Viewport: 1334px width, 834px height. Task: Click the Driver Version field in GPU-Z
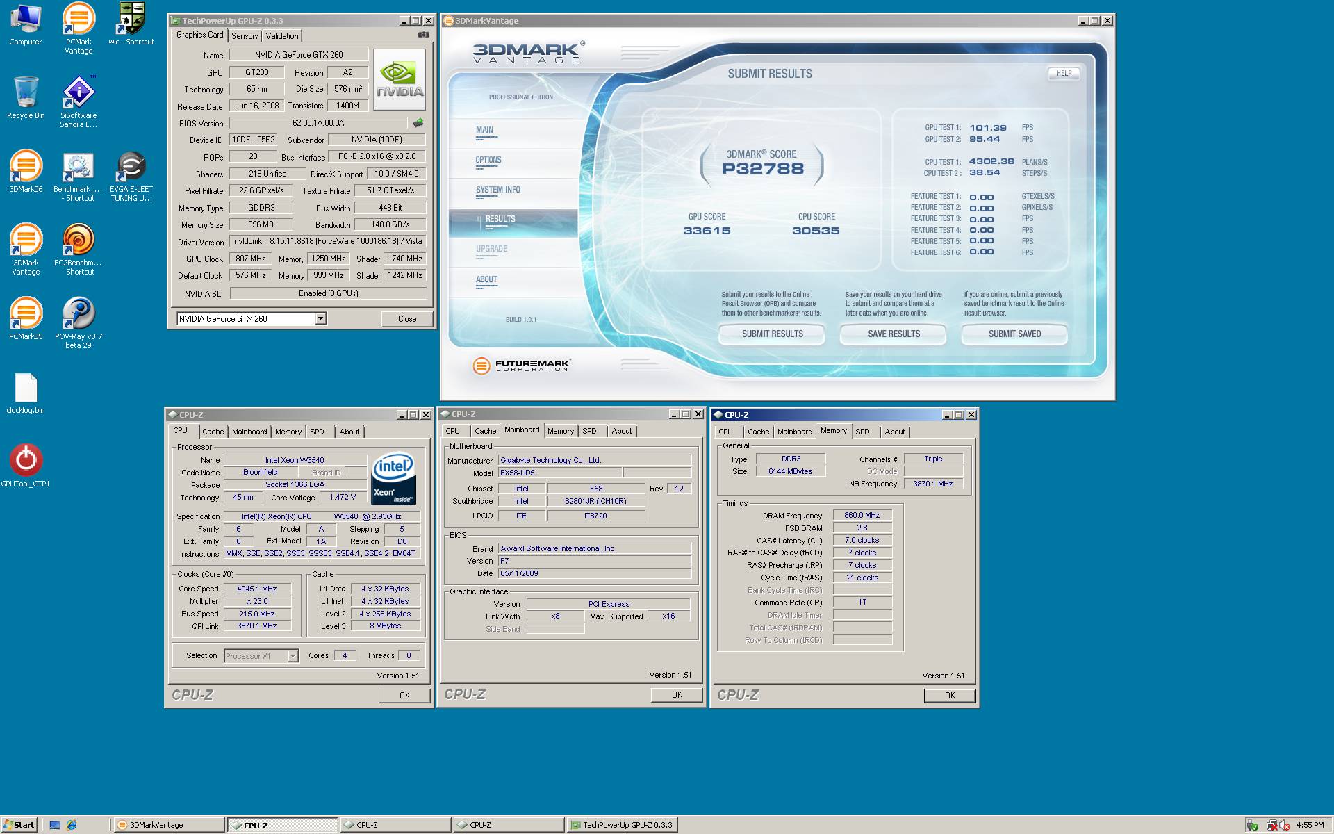[327, 241]
